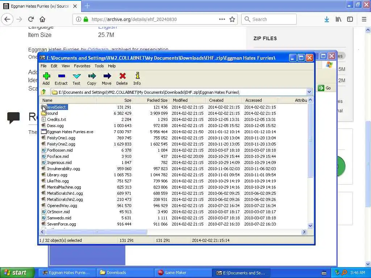Open the Edit menu in 7-Zip
The image size is (371, 278).
click(x=54, y=66)
